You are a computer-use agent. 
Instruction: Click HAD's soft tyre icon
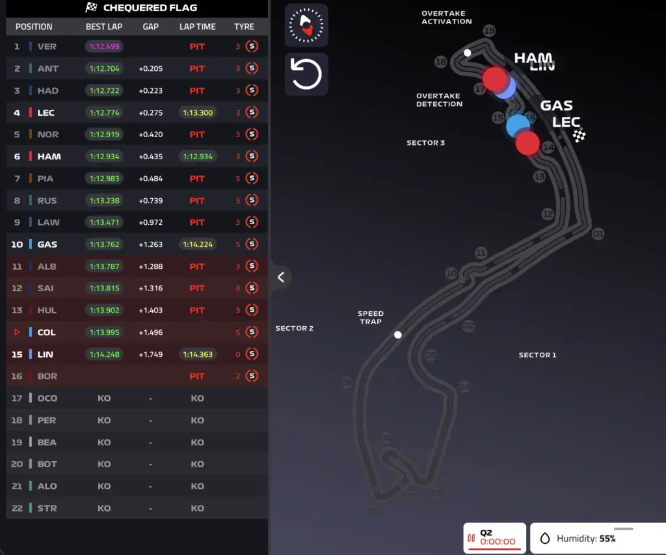[x=252, y=90]
